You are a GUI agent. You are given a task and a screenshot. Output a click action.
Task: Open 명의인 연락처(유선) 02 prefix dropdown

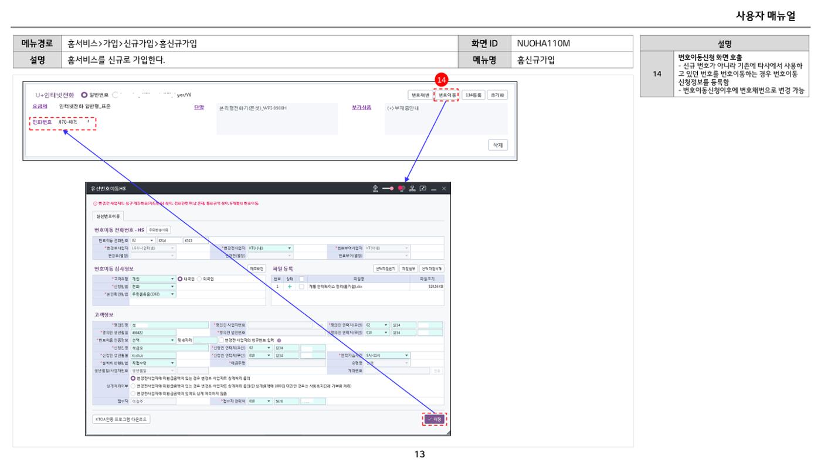(377, 325)
